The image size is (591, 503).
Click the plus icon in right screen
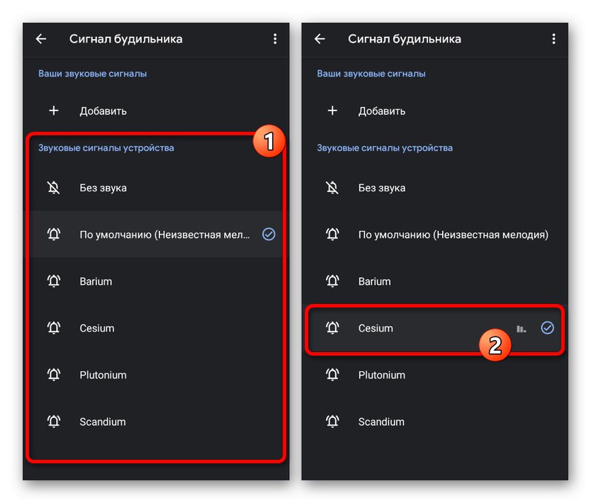click(332, 111)
